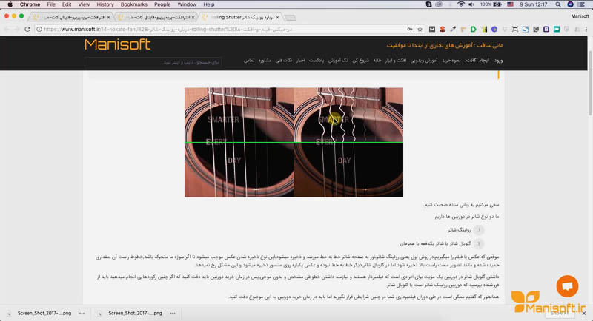Viewport: 593px width, 321px height.
Task: Switch to the first browser tab
Action: [x=70, y=17]
